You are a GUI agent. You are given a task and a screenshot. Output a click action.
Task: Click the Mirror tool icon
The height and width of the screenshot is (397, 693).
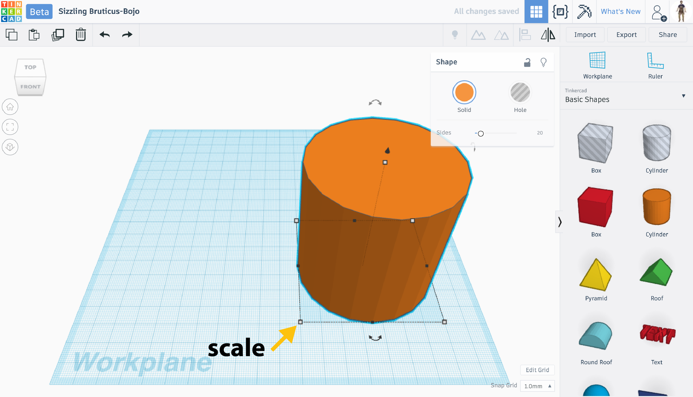click(x=548, y=35)
